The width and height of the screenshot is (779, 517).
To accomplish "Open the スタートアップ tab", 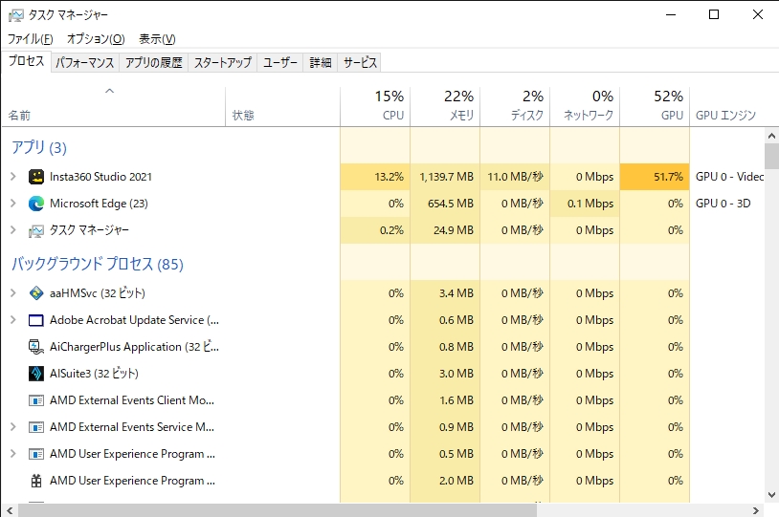I will [222, 63].
